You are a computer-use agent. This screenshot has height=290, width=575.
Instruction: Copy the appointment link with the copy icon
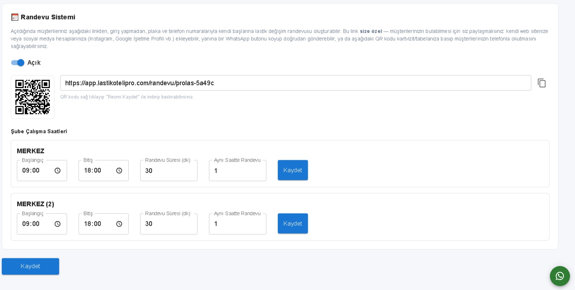coord(542,83)
